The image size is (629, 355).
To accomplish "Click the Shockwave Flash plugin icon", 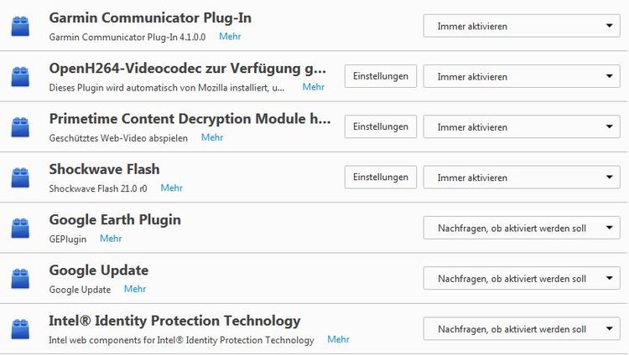I will pyautogui.click(x=20, y=177).
